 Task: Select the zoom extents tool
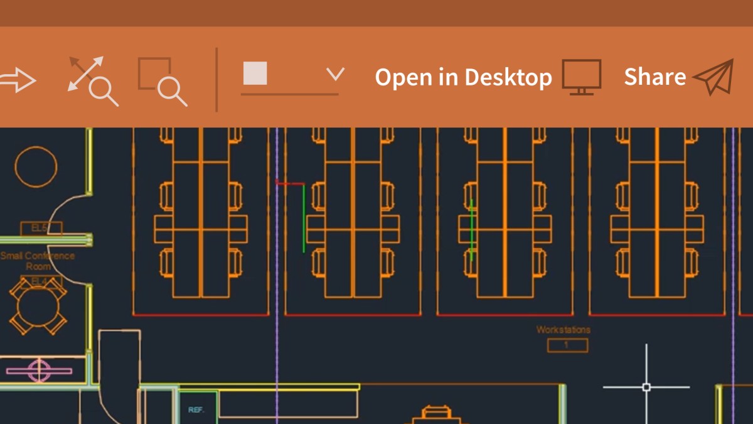[93, 81]
